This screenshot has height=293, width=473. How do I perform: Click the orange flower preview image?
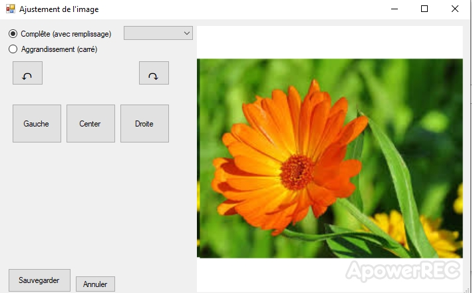(x=330, y=158)
